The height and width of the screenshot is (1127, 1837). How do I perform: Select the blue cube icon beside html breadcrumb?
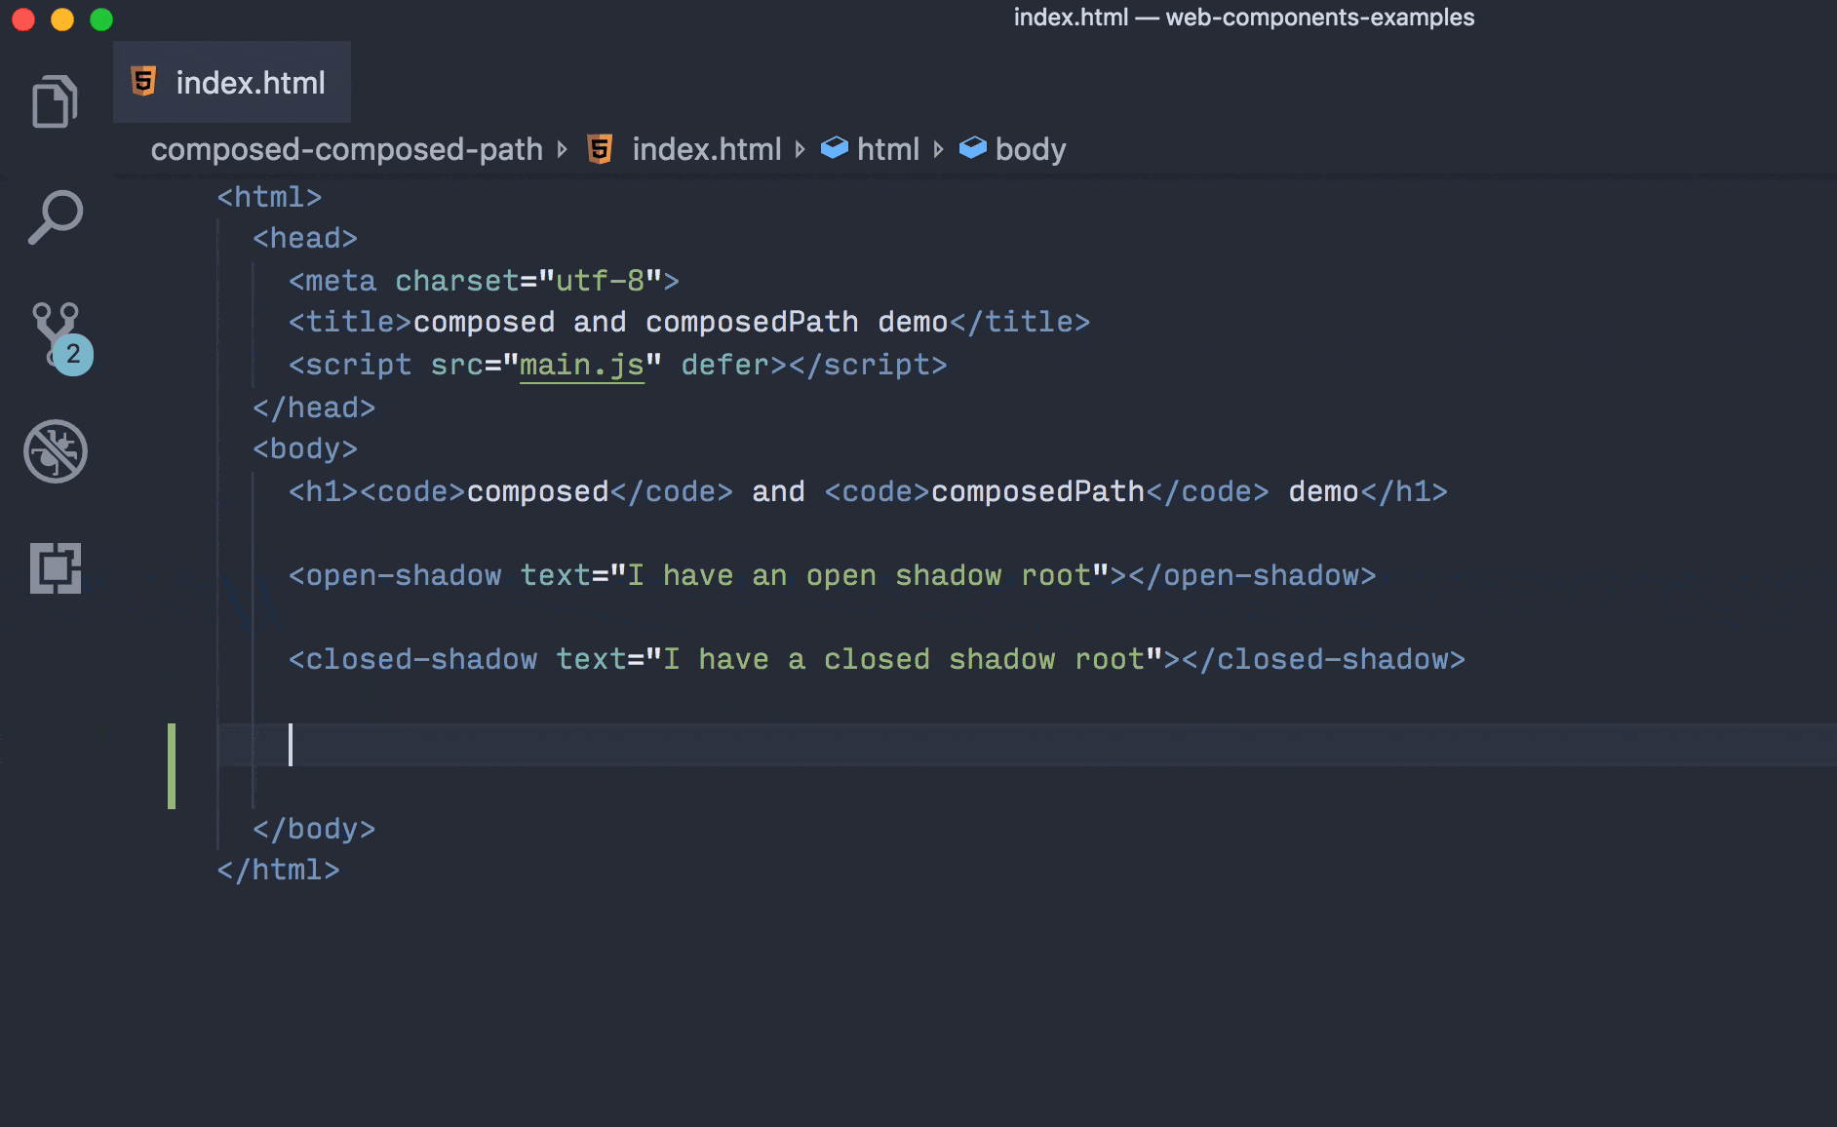(x=837, y=148)
